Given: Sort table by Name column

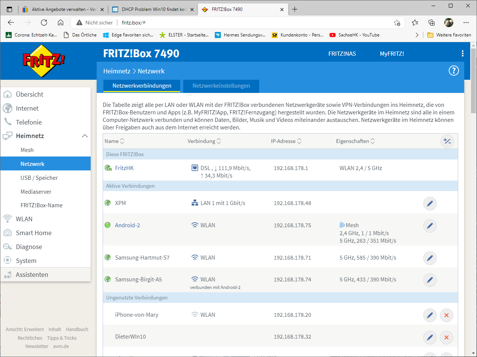Looking at the screenshot, I should pyautogui.click(x=114, y=141).
